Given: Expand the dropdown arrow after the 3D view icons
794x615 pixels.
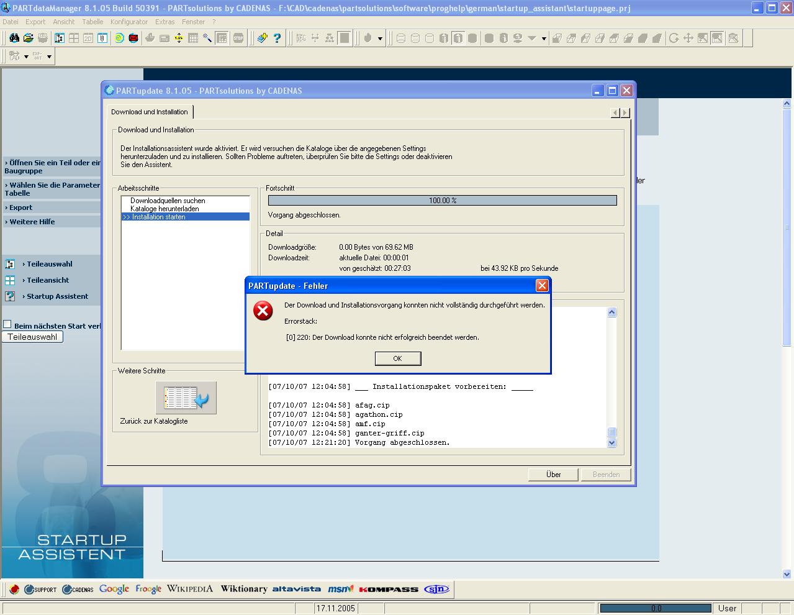Looking at the screenshot, I should tap(544, 39).
